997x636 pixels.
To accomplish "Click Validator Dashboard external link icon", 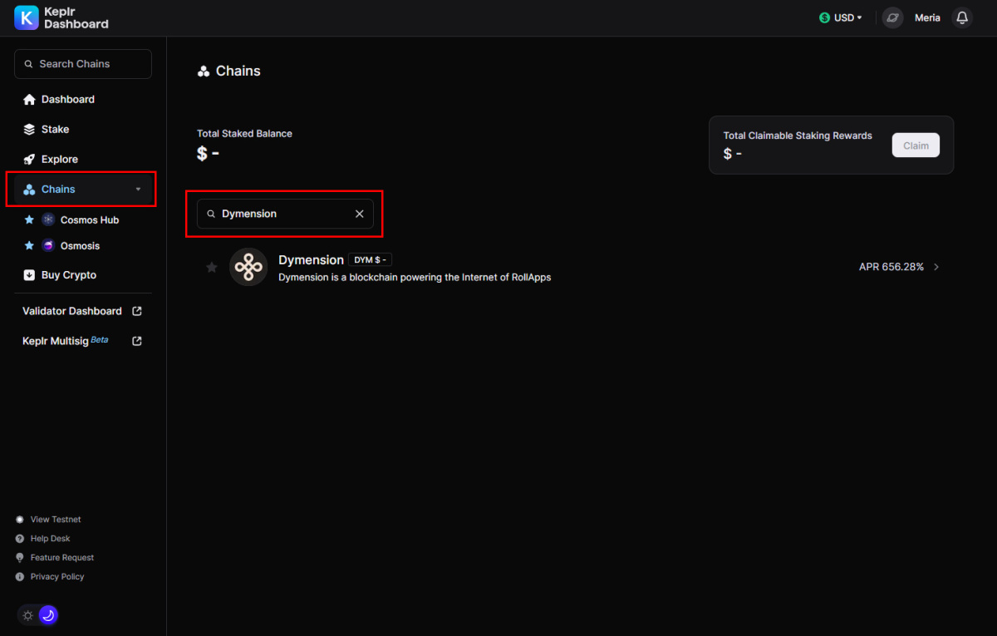I will pyautogui.click(x=137, y=311).
